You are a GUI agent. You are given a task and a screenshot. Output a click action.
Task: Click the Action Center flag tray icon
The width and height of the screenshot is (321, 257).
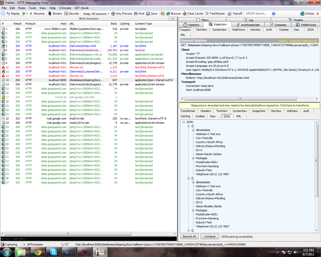tap(284, 252)
